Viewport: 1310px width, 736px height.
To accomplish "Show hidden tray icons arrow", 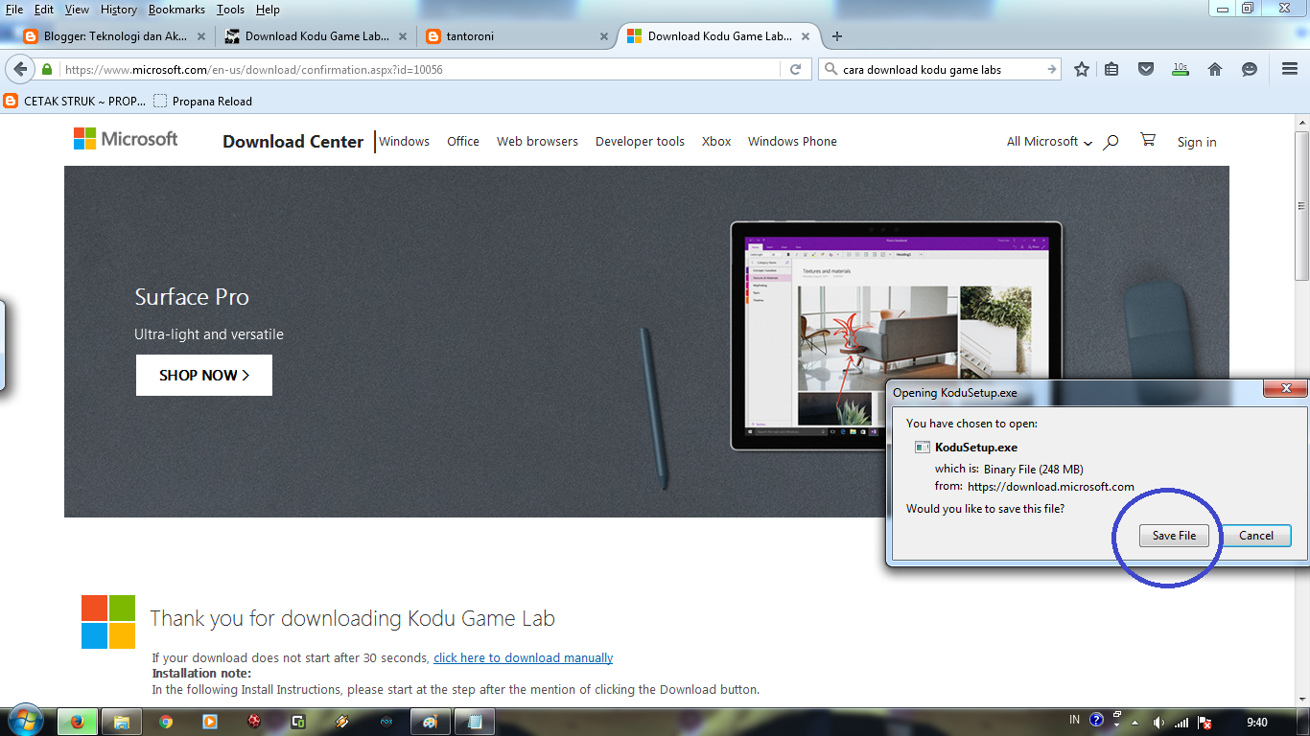I will point(1135,722).
